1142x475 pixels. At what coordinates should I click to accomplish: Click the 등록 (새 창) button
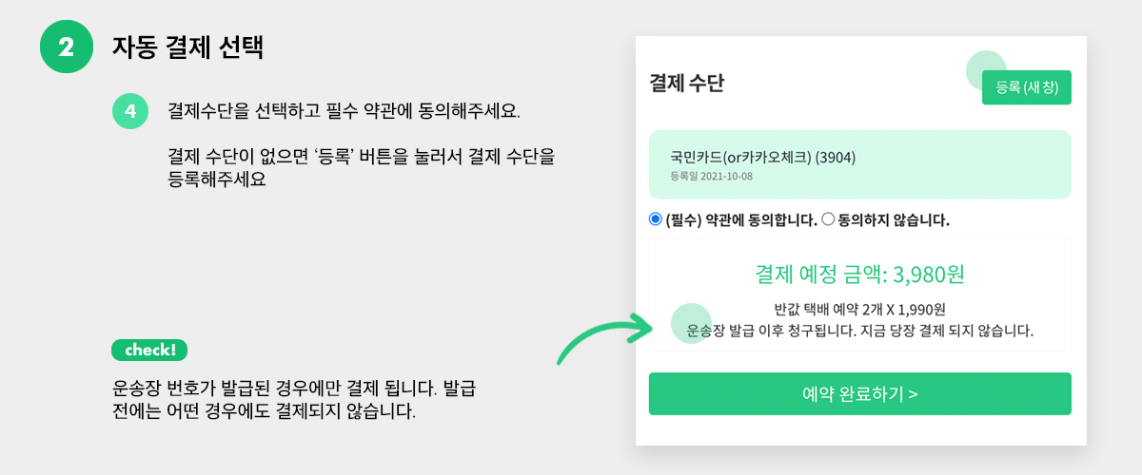point(1027,87)
